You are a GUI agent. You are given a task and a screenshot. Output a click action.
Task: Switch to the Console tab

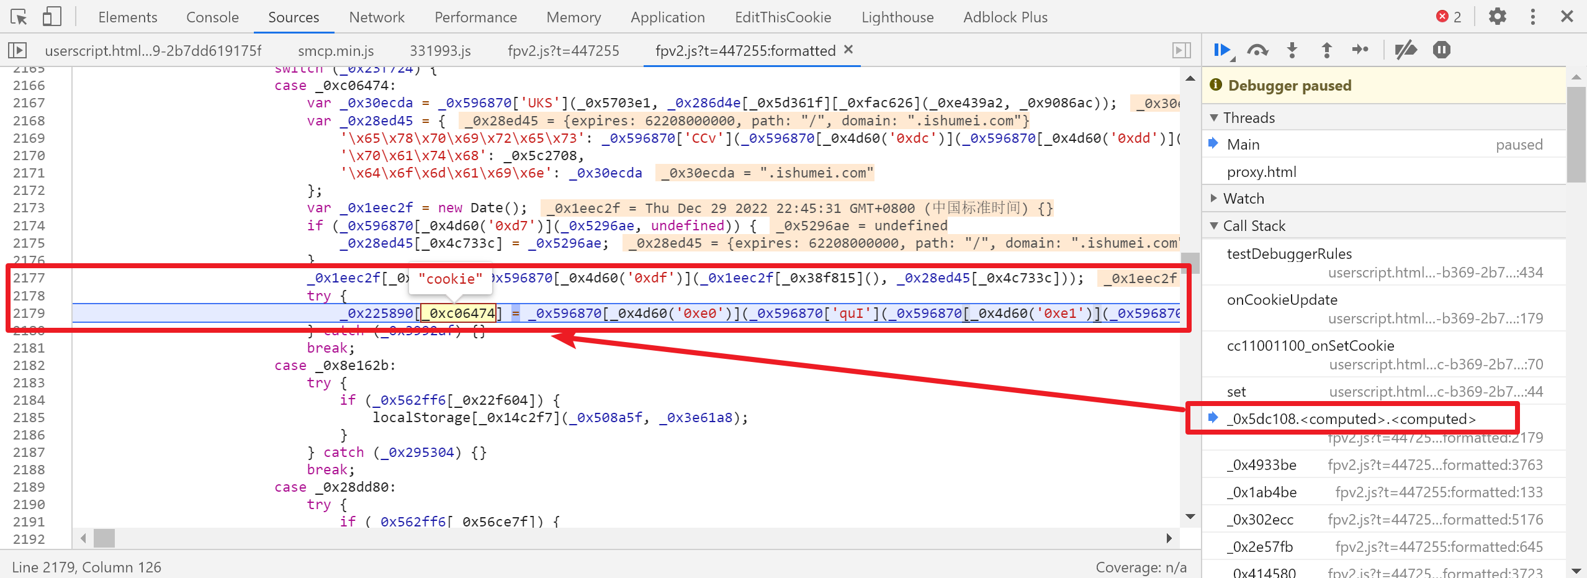coord(212,17)
